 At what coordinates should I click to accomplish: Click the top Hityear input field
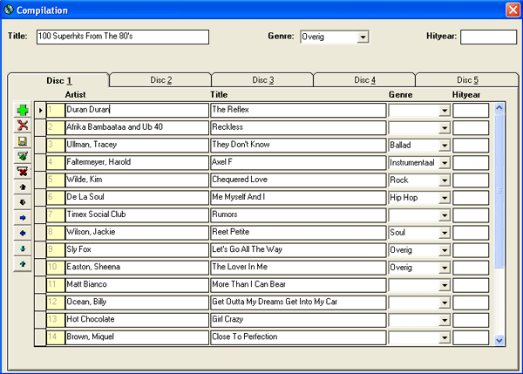point(489,37)
